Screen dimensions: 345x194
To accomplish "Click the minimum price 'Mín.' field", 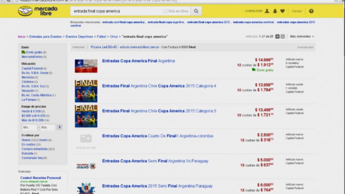I will 28,128.
